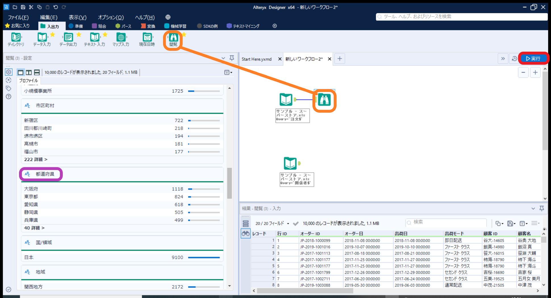Image resolution: width=551 pixels, height=298 pixels.
Task: Open a workflow with the folder icon
Action: [x=15, y=7]
